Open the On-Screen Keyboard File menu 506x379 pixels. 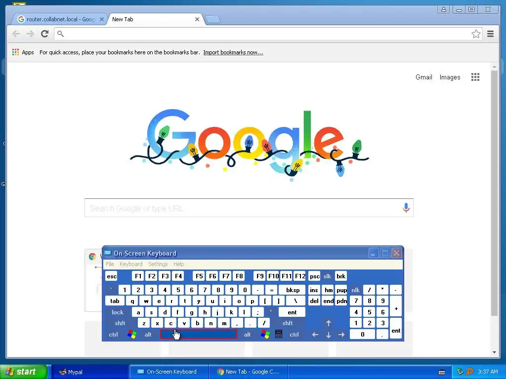(x=110, y=264)
